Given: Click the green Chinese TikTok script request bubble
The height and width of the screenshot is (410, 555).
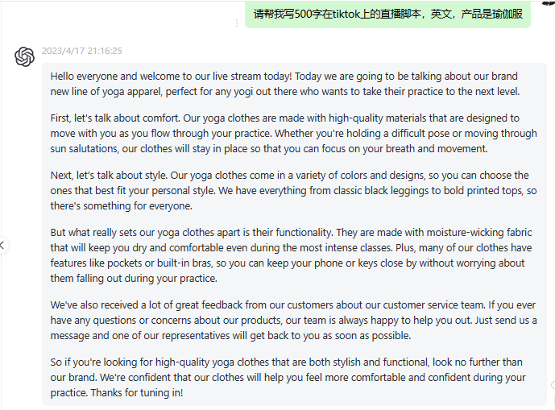Looking at the screenshot, I should pos(387,14).
